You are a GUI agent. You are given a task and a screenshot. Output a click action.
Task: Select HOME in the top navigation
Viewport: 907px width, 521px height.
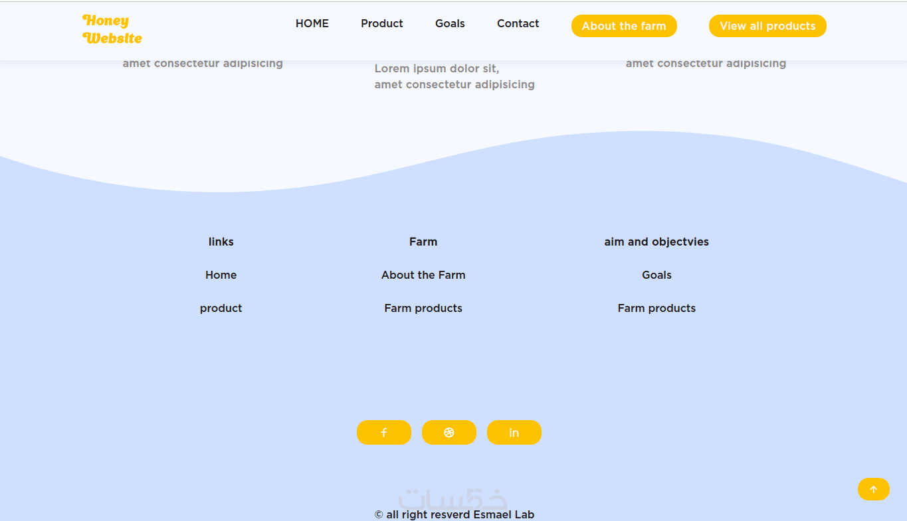pyautogui.click(x=312, y=23)
